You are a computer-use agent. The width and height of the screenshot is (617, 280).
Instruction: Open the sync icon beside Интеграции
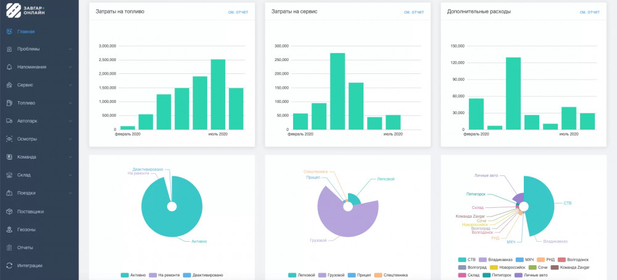[x=9, y=265]
